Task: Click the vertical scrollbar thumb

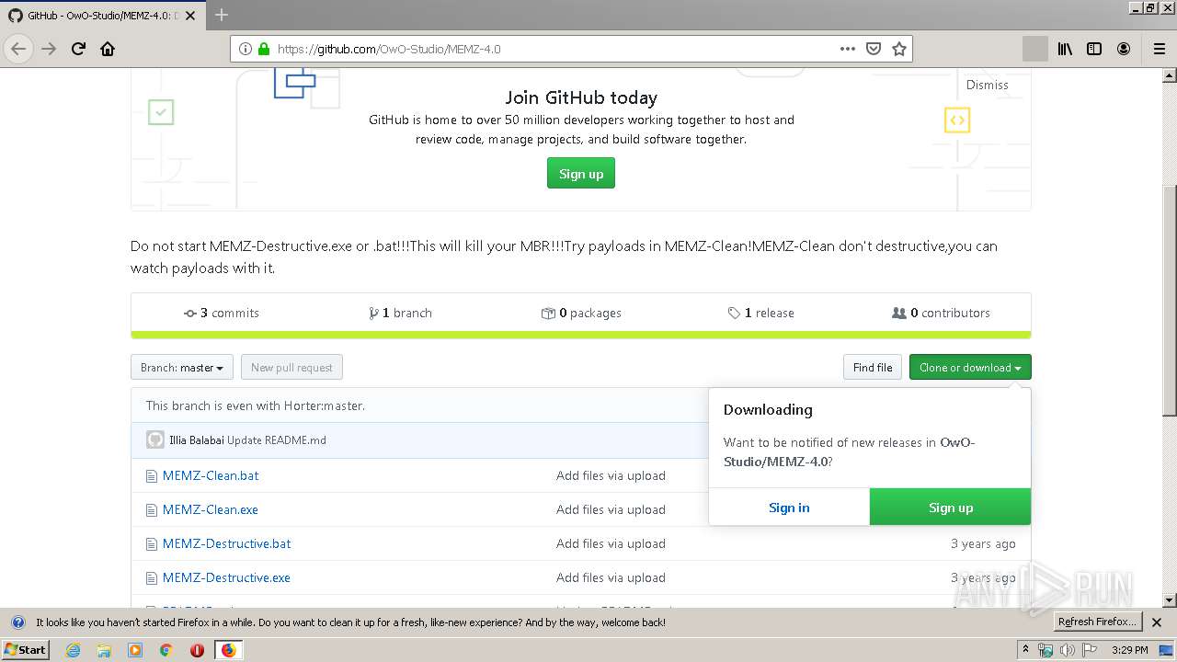Action: click(x=1170, y=299)
